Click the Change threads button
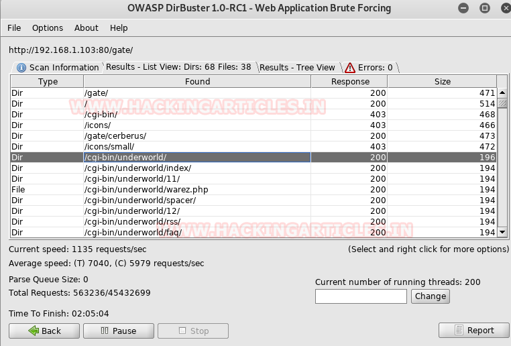The image size is (511, 346). pos(431,296)
